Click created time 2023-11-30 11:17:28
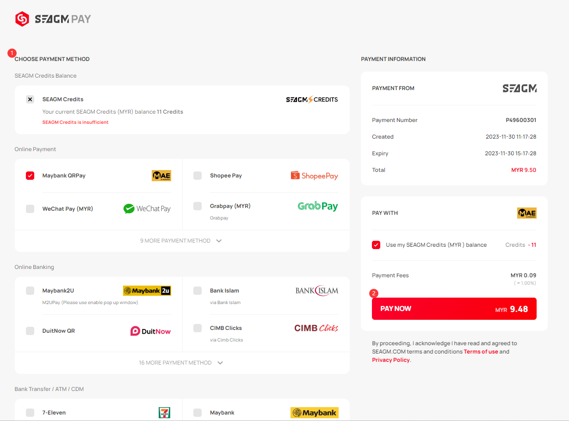Image resolution: width=569 pixels, height=421 pixels. pos(511,137)
